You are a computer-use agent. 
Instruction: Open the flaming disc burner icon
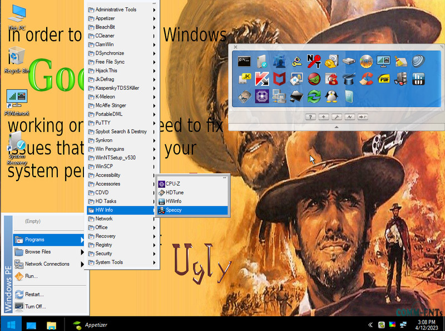pyautogui.click(x=366, y=61)
